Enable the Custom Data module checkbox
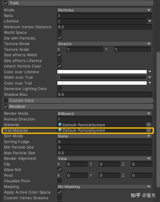This screenshot has height=202, width=160. coord(6,100)
